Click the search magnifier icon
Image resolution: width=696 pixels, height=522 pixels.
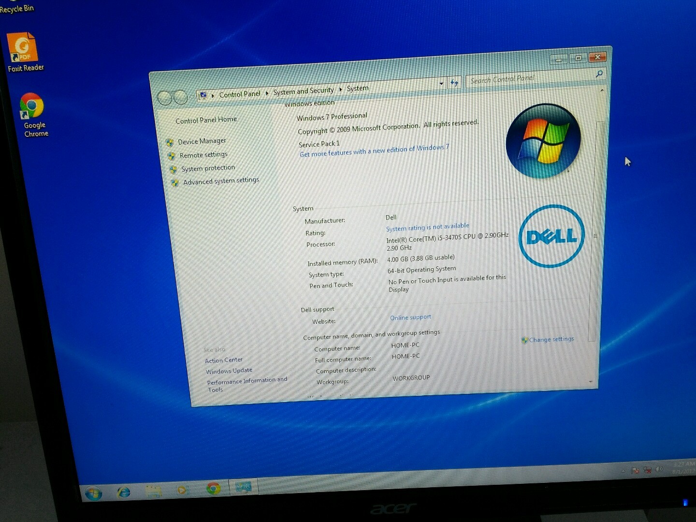coord(599,73)
